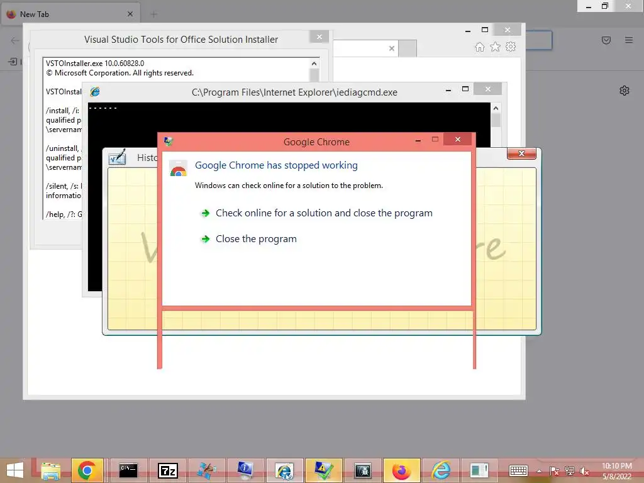This screenshot has width=644, height=483.
Task: Close the Math Input Panel with red X
Action: click(x=521, y=153)
